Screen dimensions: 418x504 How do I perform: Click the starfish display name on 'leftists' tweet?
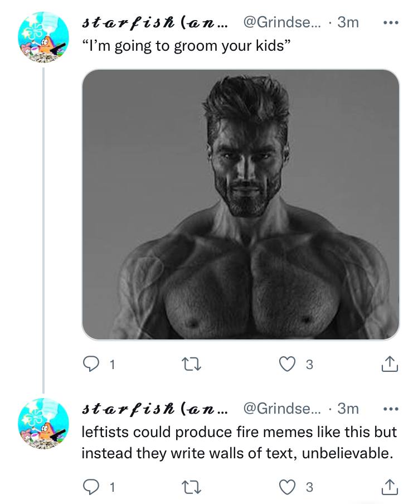(155, 409)
